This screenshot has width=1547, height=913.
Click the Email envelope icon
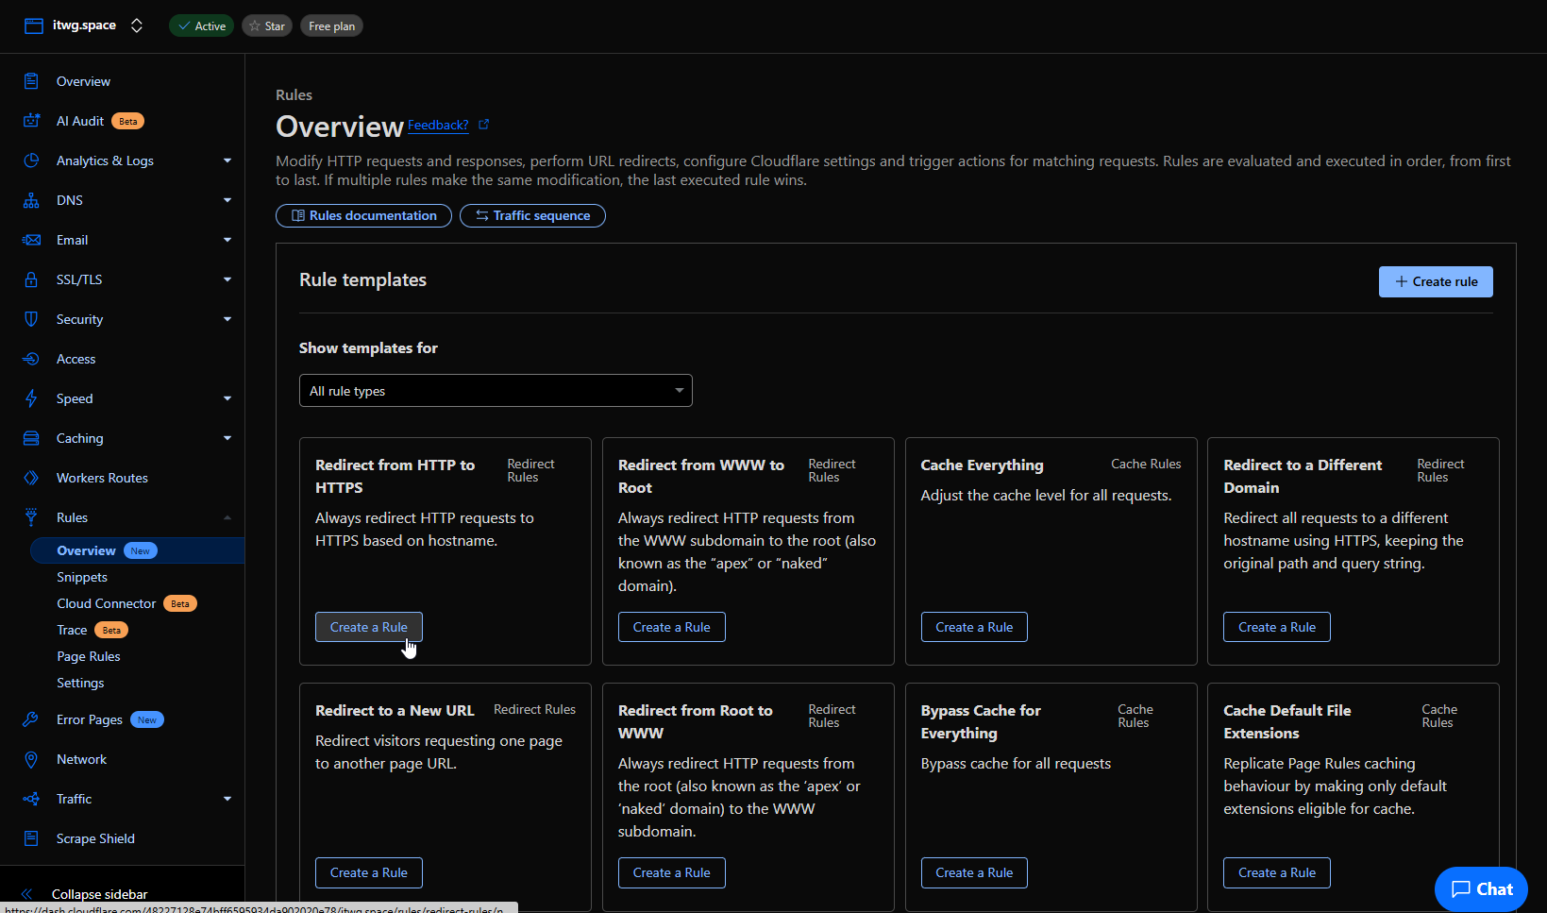(31, 240)
